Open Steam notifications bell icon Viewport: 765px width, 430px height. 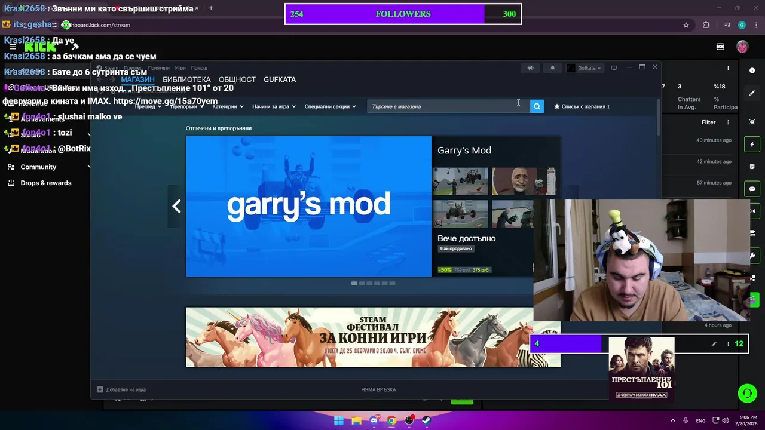[x=552, y=68]
